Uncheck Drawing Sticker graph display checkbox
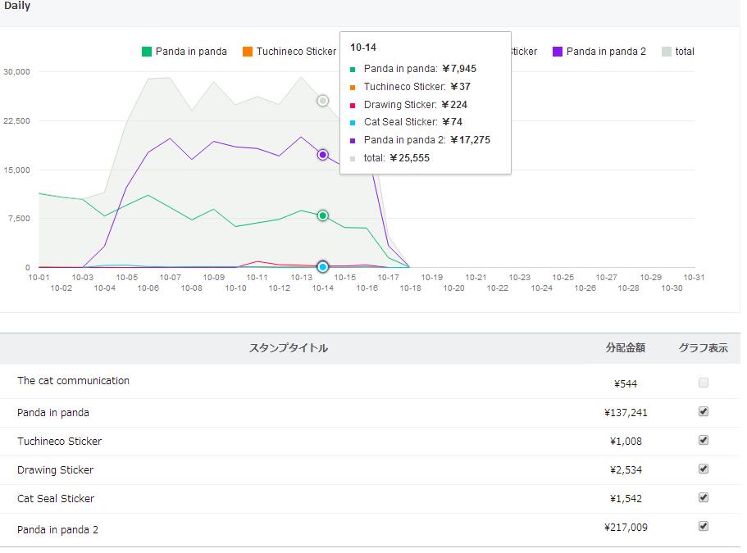Screen dimensions: 747x553 point(704,469)
